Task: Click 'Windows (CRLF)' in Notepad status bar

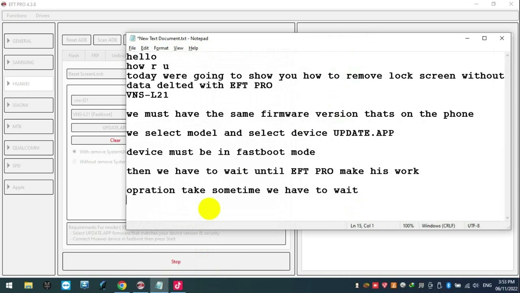Action: (x=438, y=225)
